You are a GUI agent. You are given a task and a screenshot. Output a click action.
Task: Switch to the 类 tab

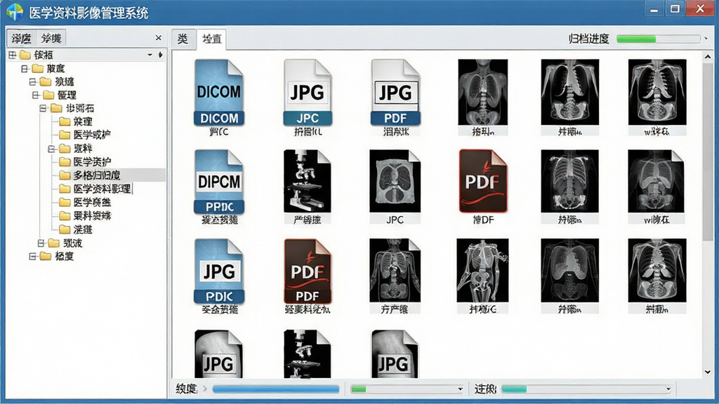pos(183,39)
